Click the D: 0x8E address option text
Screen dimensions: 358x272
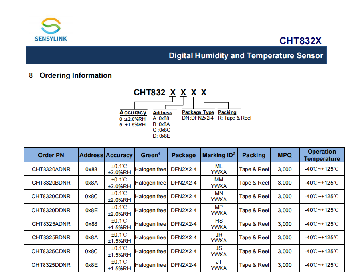[161, 136]
